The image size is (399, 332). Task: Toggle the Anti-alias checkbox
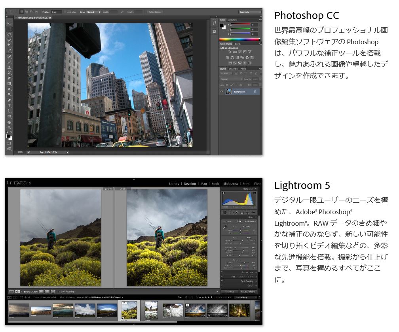[65, 12]
